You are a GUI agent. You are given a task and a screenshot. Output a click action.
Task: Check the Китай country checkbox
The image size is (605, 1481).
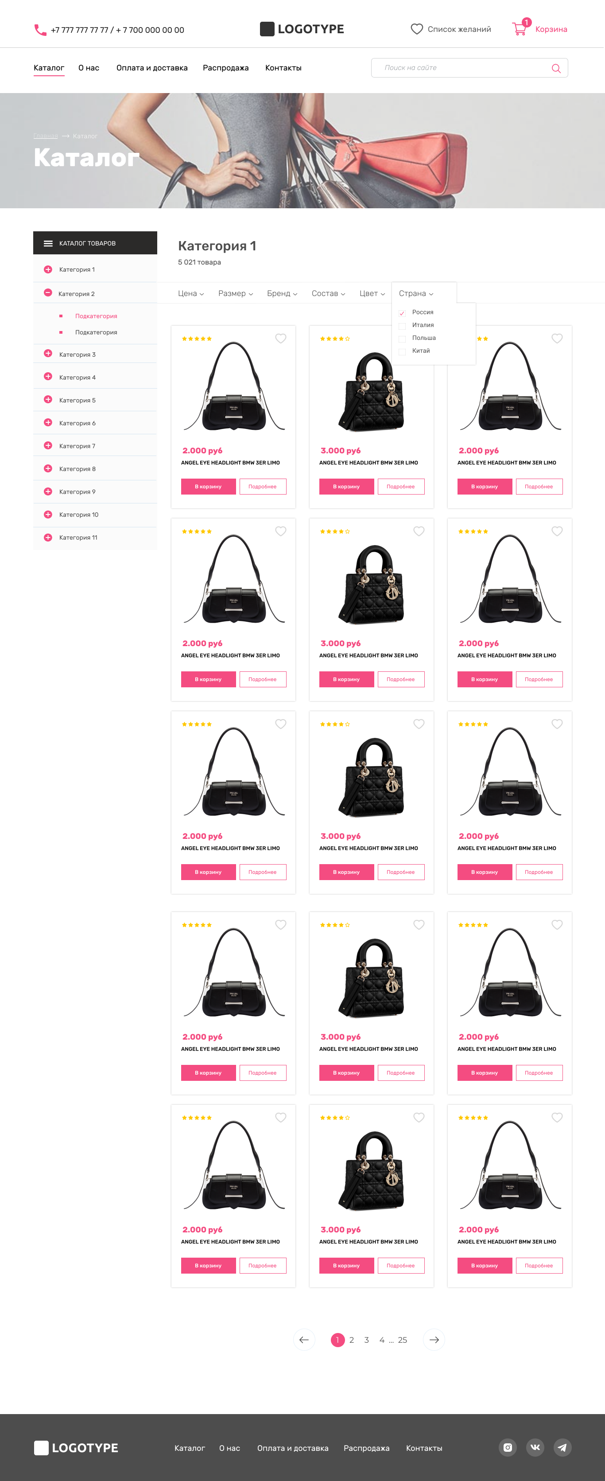402,351
